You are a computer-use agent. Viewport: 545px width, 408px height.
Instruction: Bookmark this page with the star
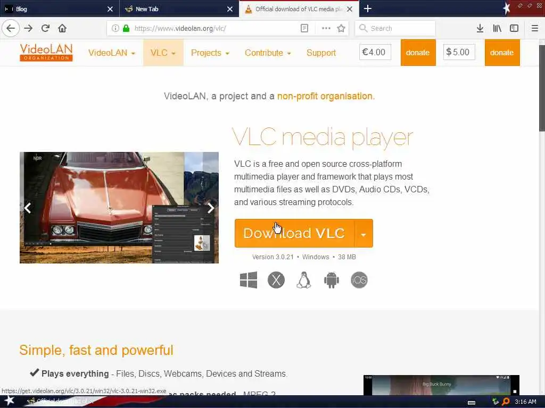tap(341, 28)
